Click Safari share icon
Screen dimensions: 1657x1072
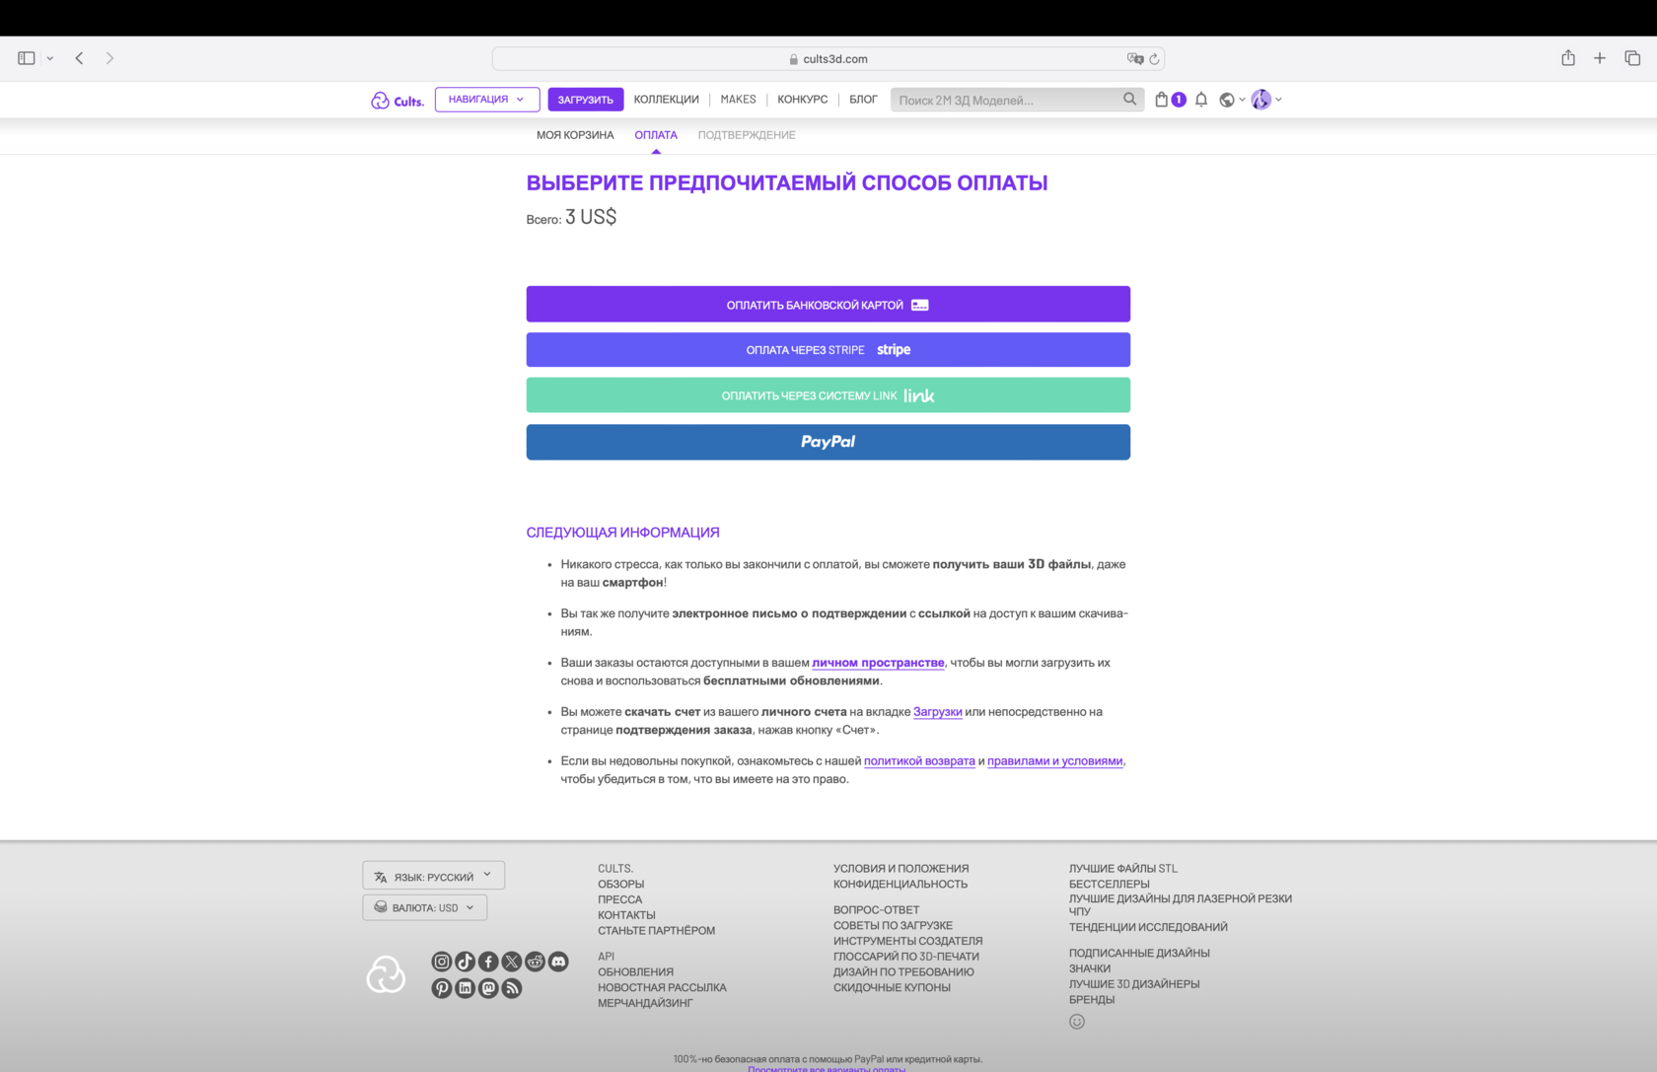(1568, 58)
